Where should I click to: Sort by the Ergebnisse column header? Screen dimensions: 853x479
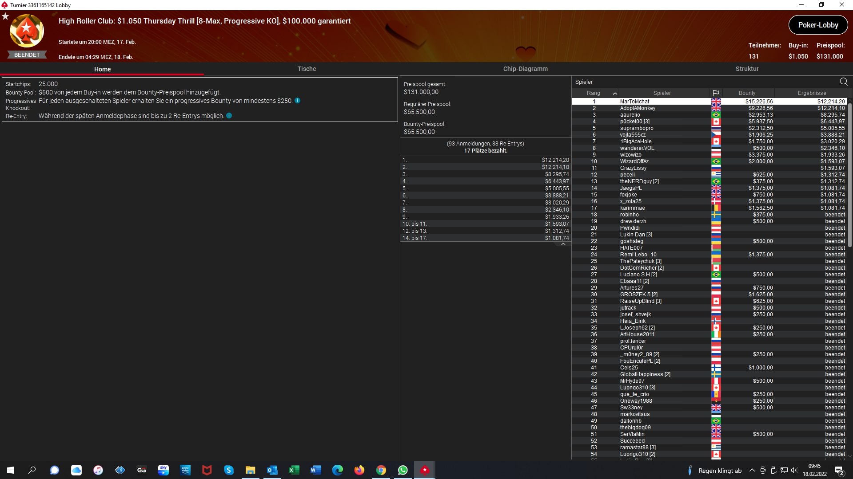pos(811,93)
